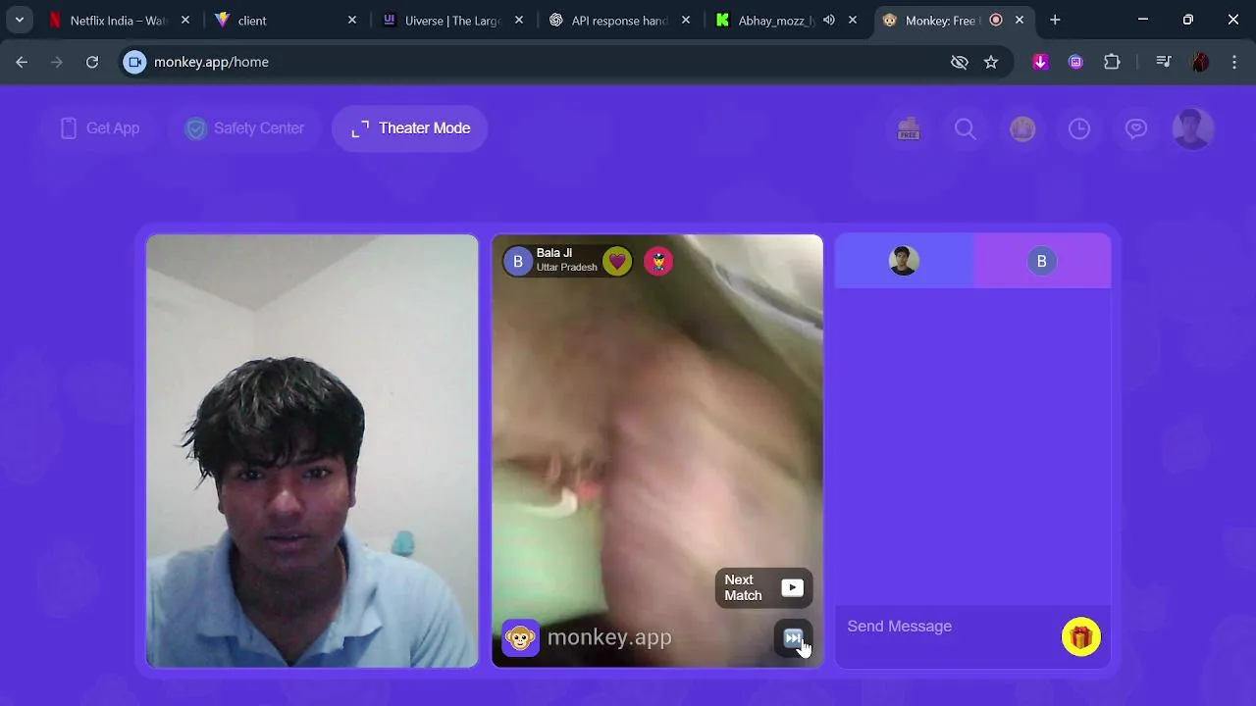1256x706 pixels.
Task: Enable Theater Mode
Action: (410, 128)
